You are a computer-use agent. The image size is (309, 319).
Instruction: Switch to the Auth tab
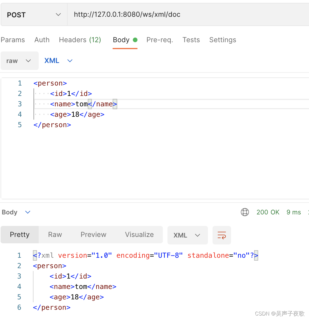pyautogui.click(x=42, y=40)
